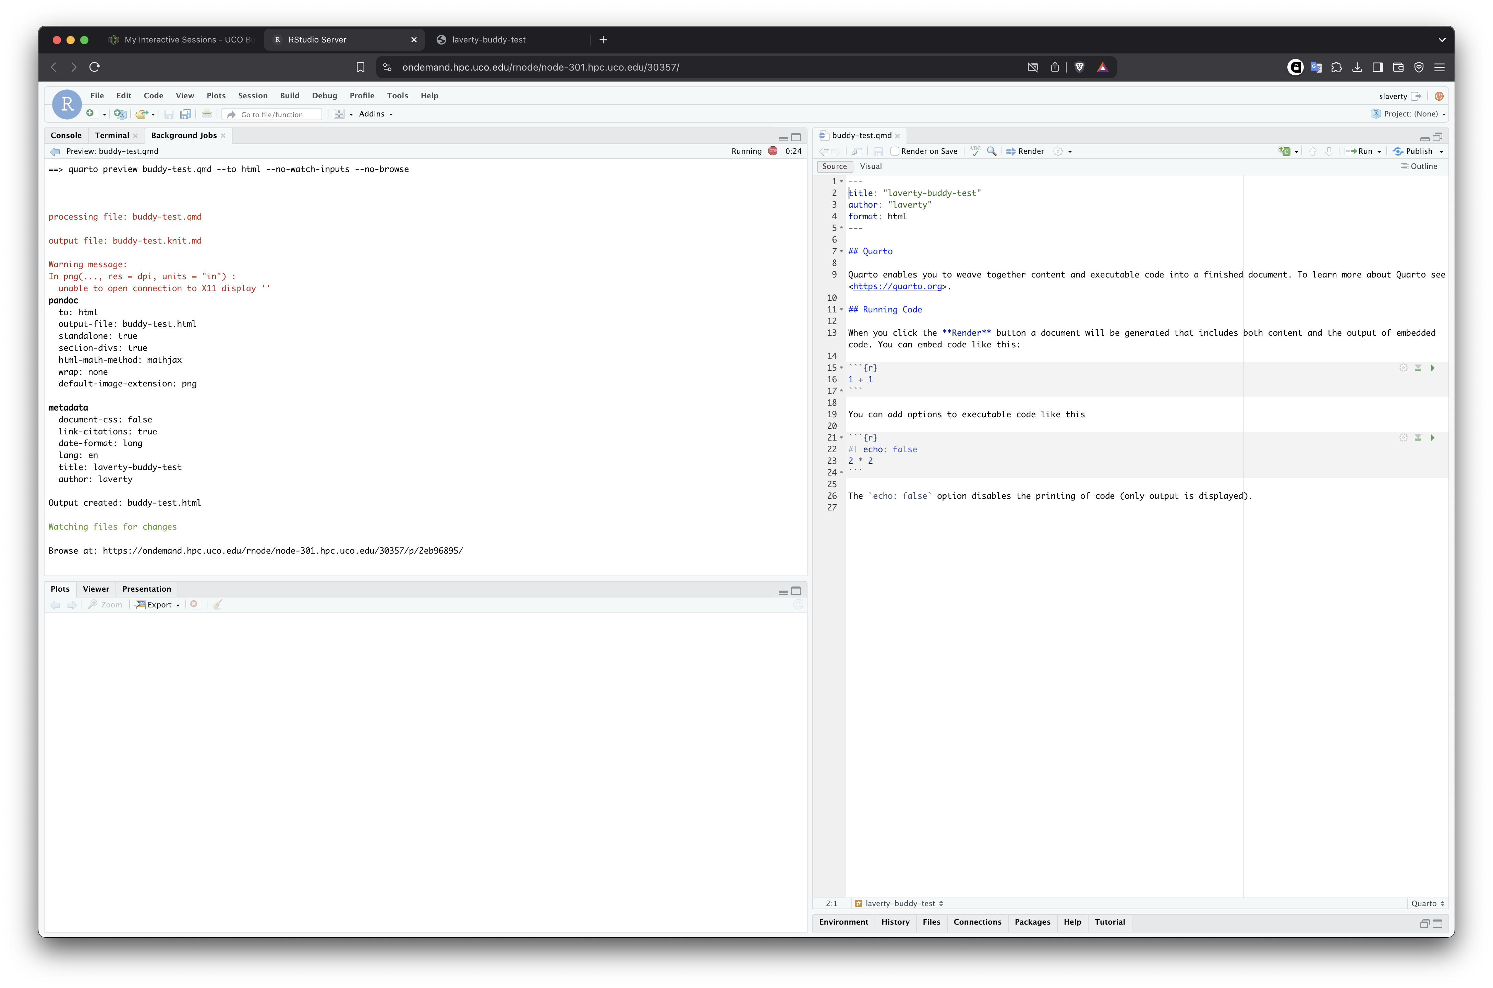1493x988 pixels.
Task: Stop the running preview job
Action: (773, 151)
